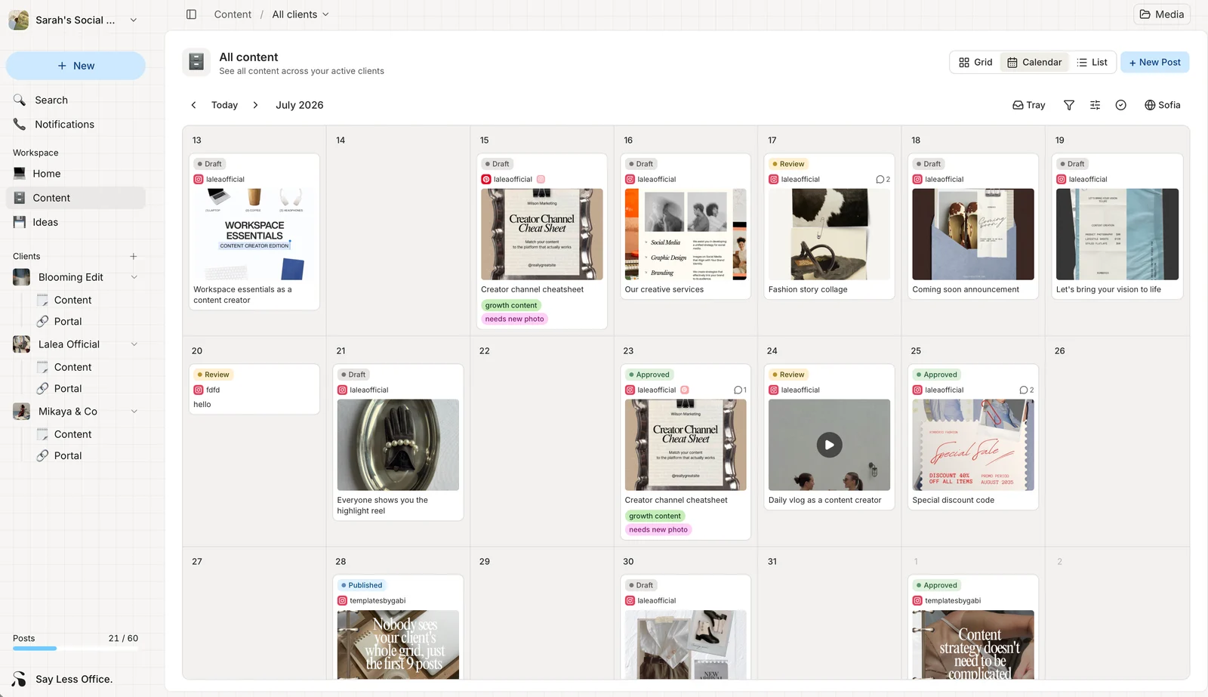Switch to Grid view
1208x697 pixels.
tap(975, 62)
